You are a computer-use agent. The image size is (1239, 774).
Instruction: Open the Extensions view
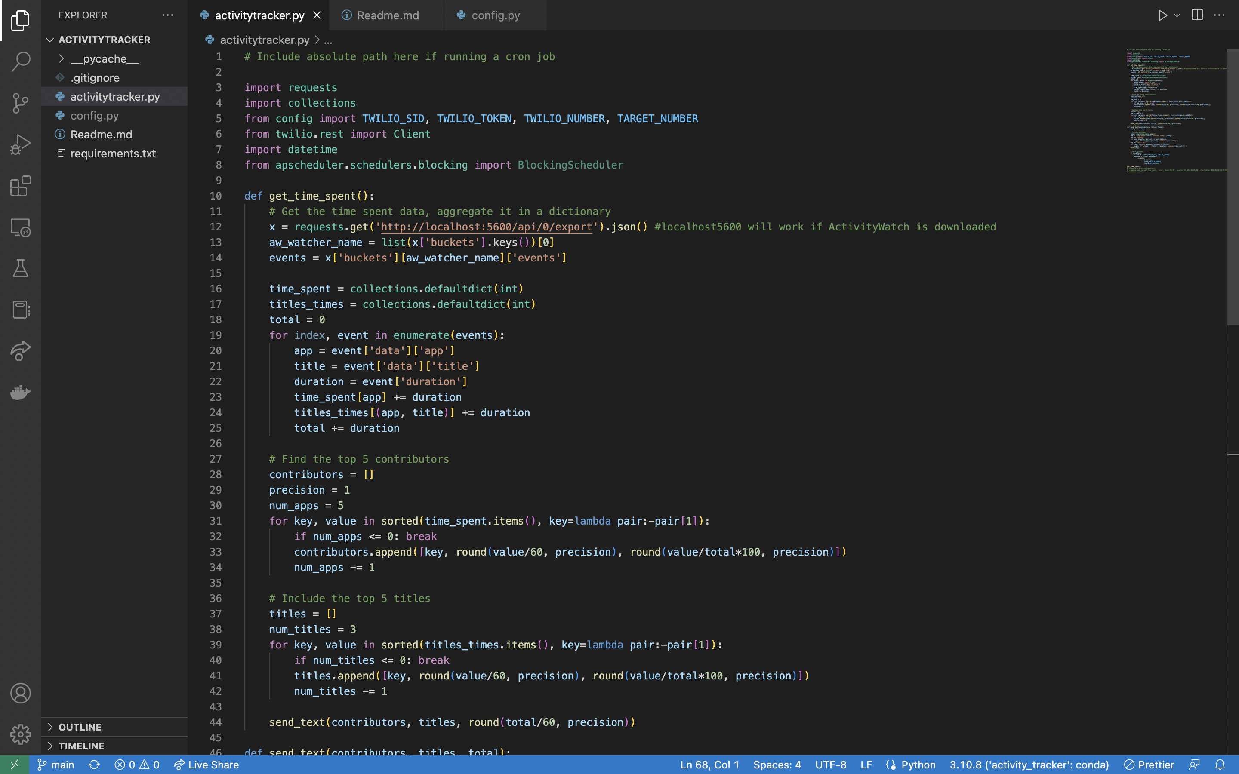[x=21, y=186]
